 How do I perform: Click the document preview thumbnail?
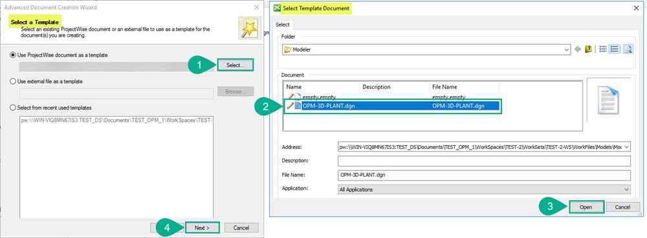(x=608, y=101)
